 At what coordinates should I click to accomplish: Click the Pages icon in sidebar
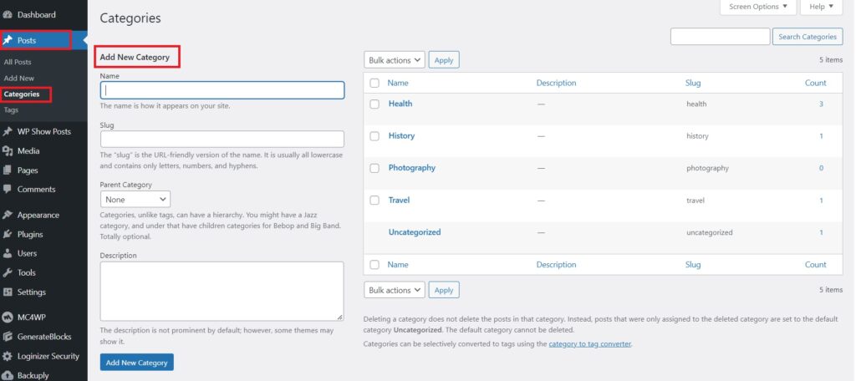(x=8, y=170)
